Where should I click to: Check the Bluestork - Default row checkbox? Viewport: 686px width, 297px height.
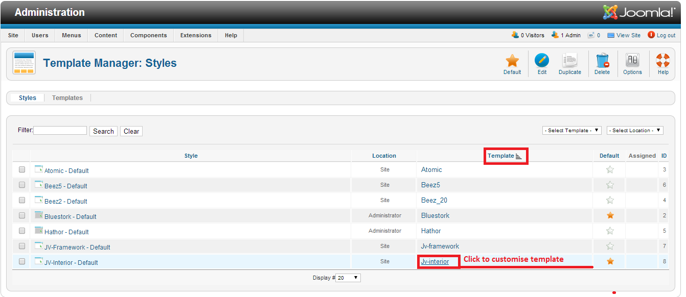pos(22,215)
